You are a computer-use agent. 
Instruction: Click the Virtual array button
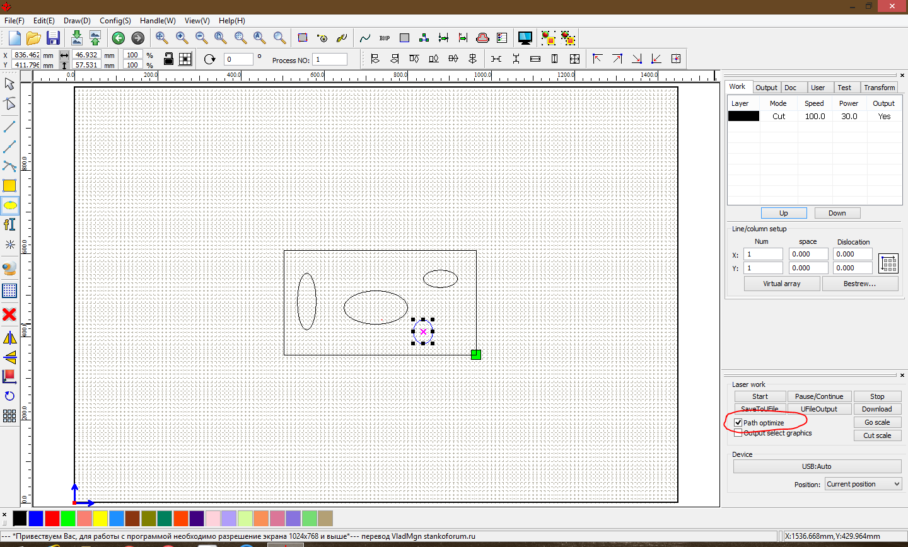click(782, 284)
